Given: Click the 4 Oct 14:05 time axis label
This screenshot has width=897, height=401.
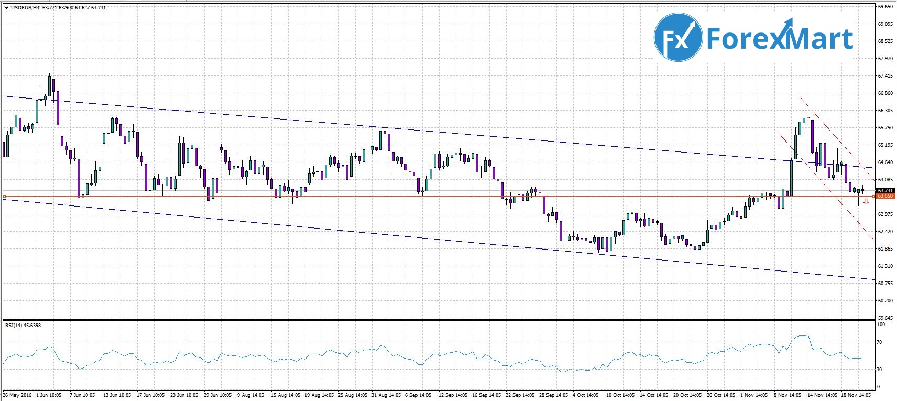Looking at the screenshot, I should (x=586, y=395).
